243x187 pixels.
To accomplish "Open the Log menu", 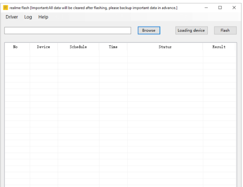I will [28, 17].
